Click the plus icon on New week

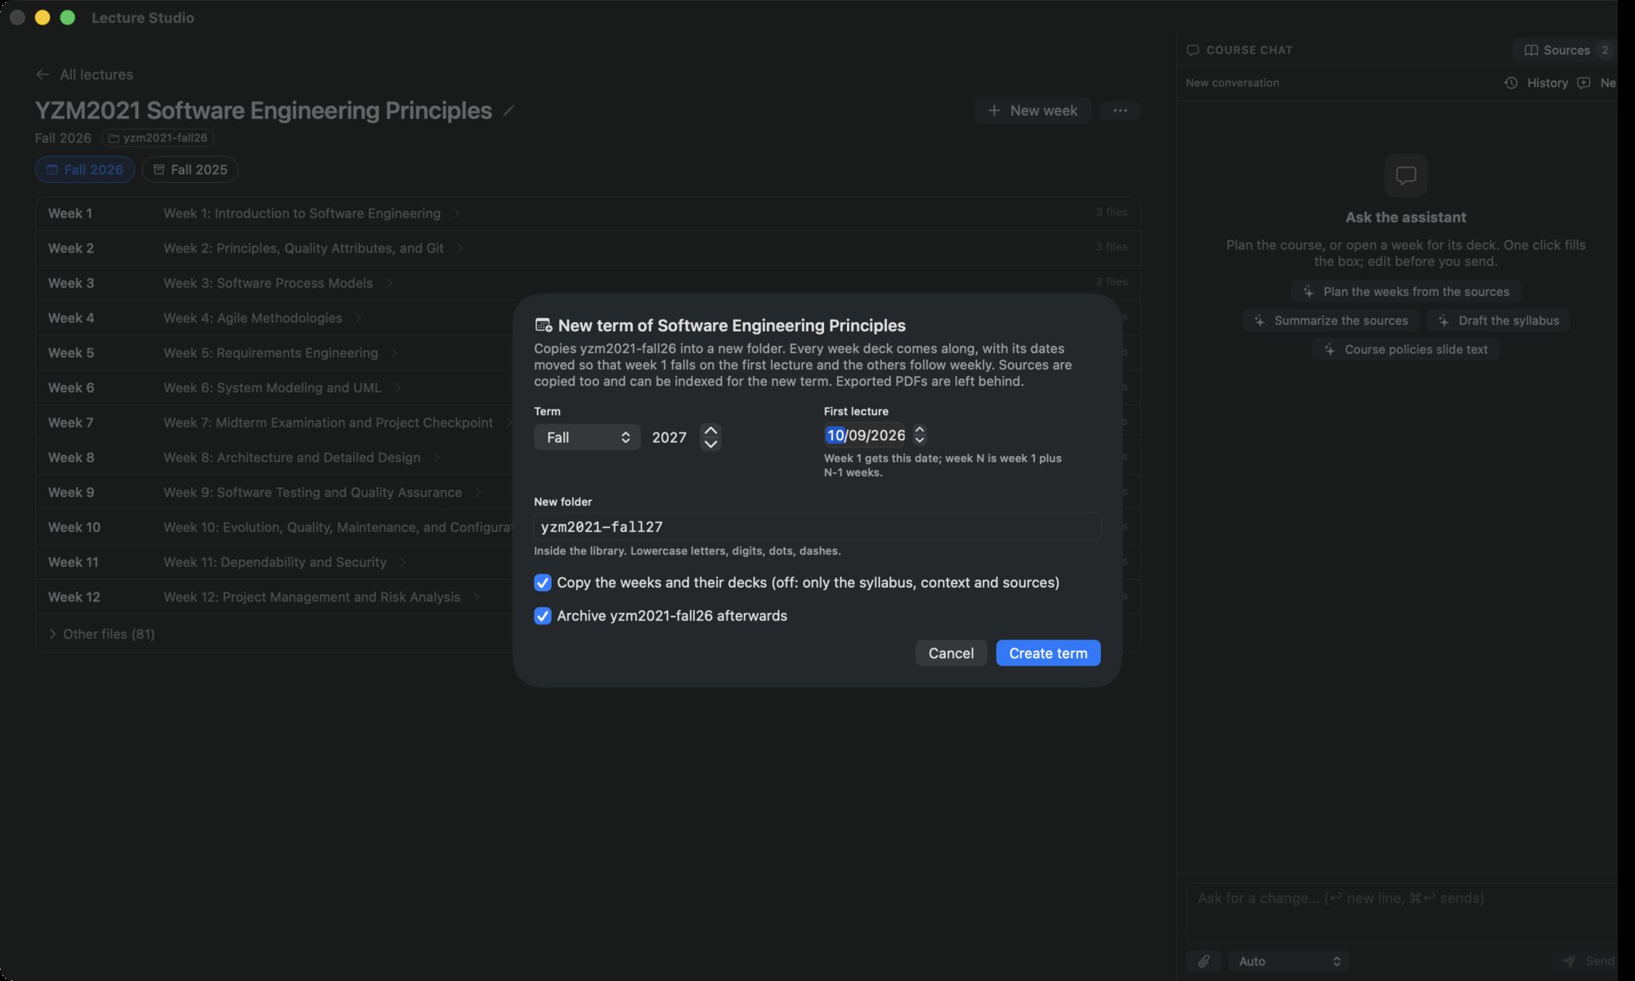pos(994,110)
